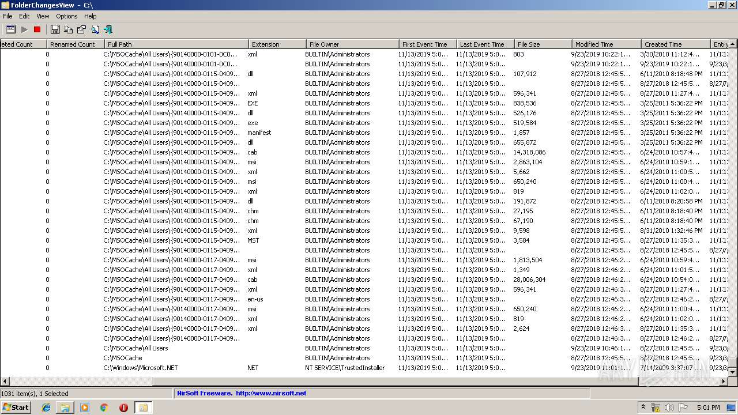This screenshot has width=738, height=415.
Task: Open the Properties toolbar icon
Action: (81, 29)
